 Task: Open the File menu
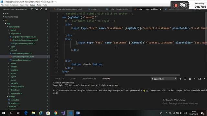2,5
